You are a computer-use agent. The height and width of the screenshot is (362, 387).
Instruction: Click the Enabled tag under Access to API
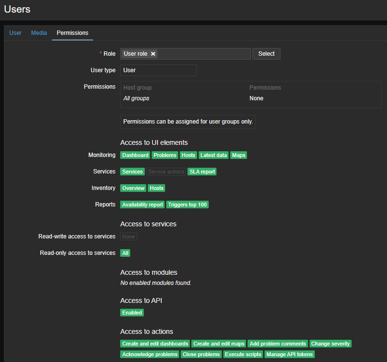132,313
